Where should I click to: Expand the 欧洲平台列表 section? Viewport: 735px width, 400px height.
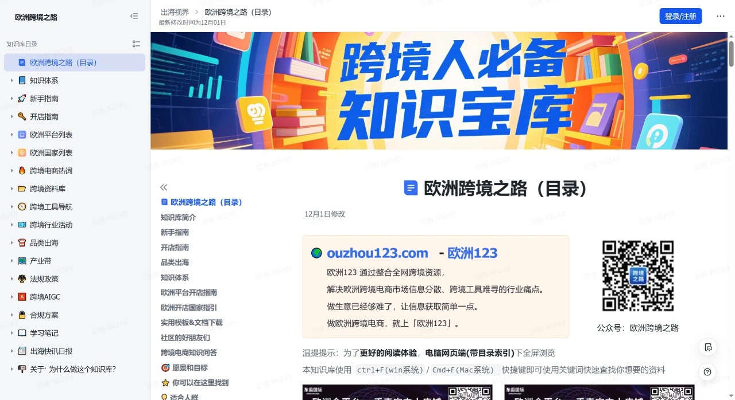tap(12, 135)
